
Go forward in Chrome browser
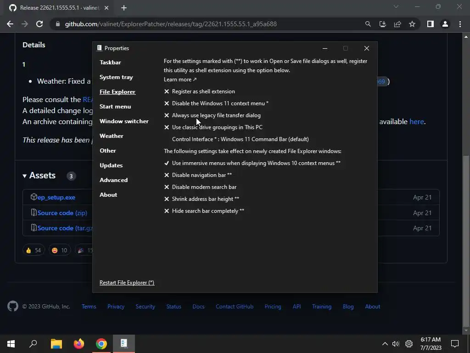pos(25,24)
